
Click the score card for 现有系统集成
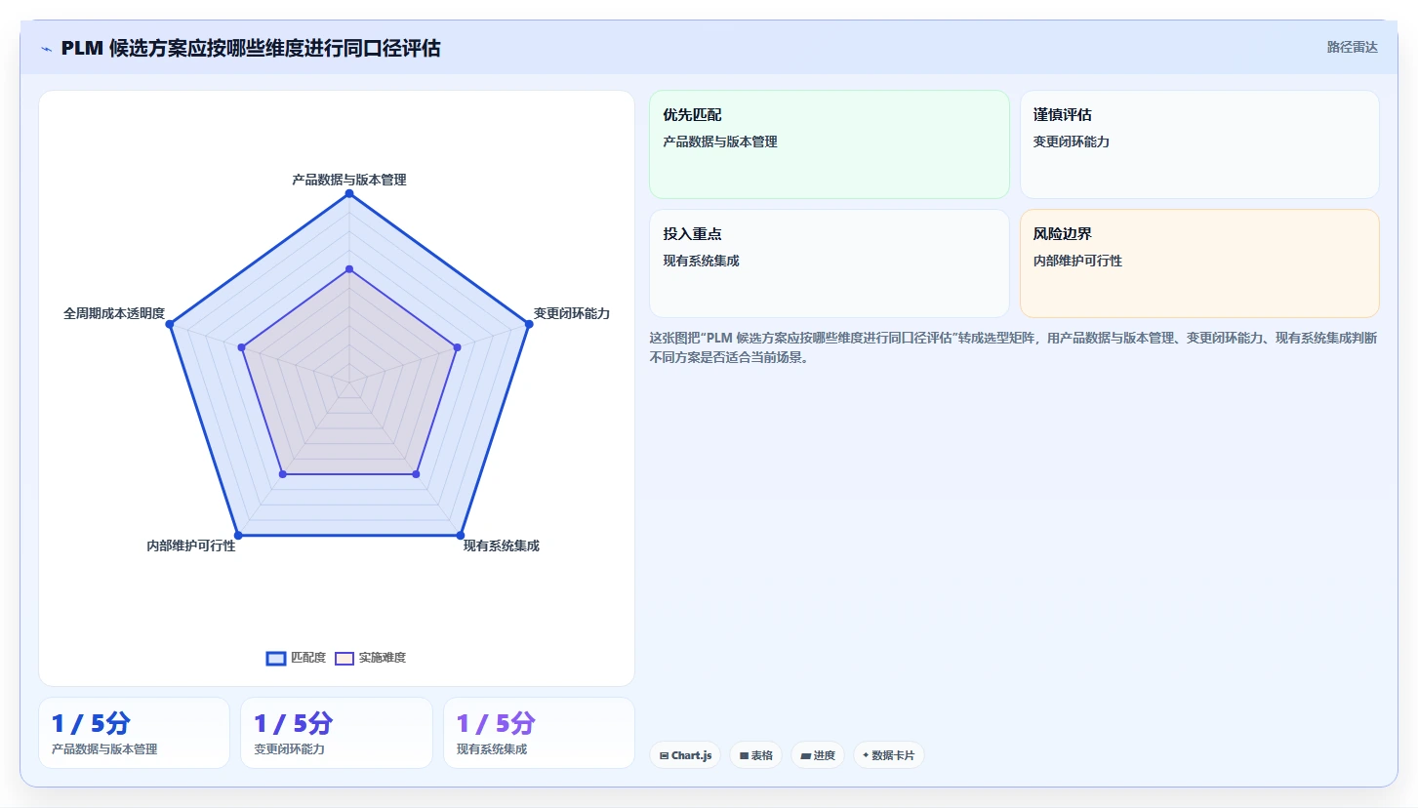pos(539,733)
